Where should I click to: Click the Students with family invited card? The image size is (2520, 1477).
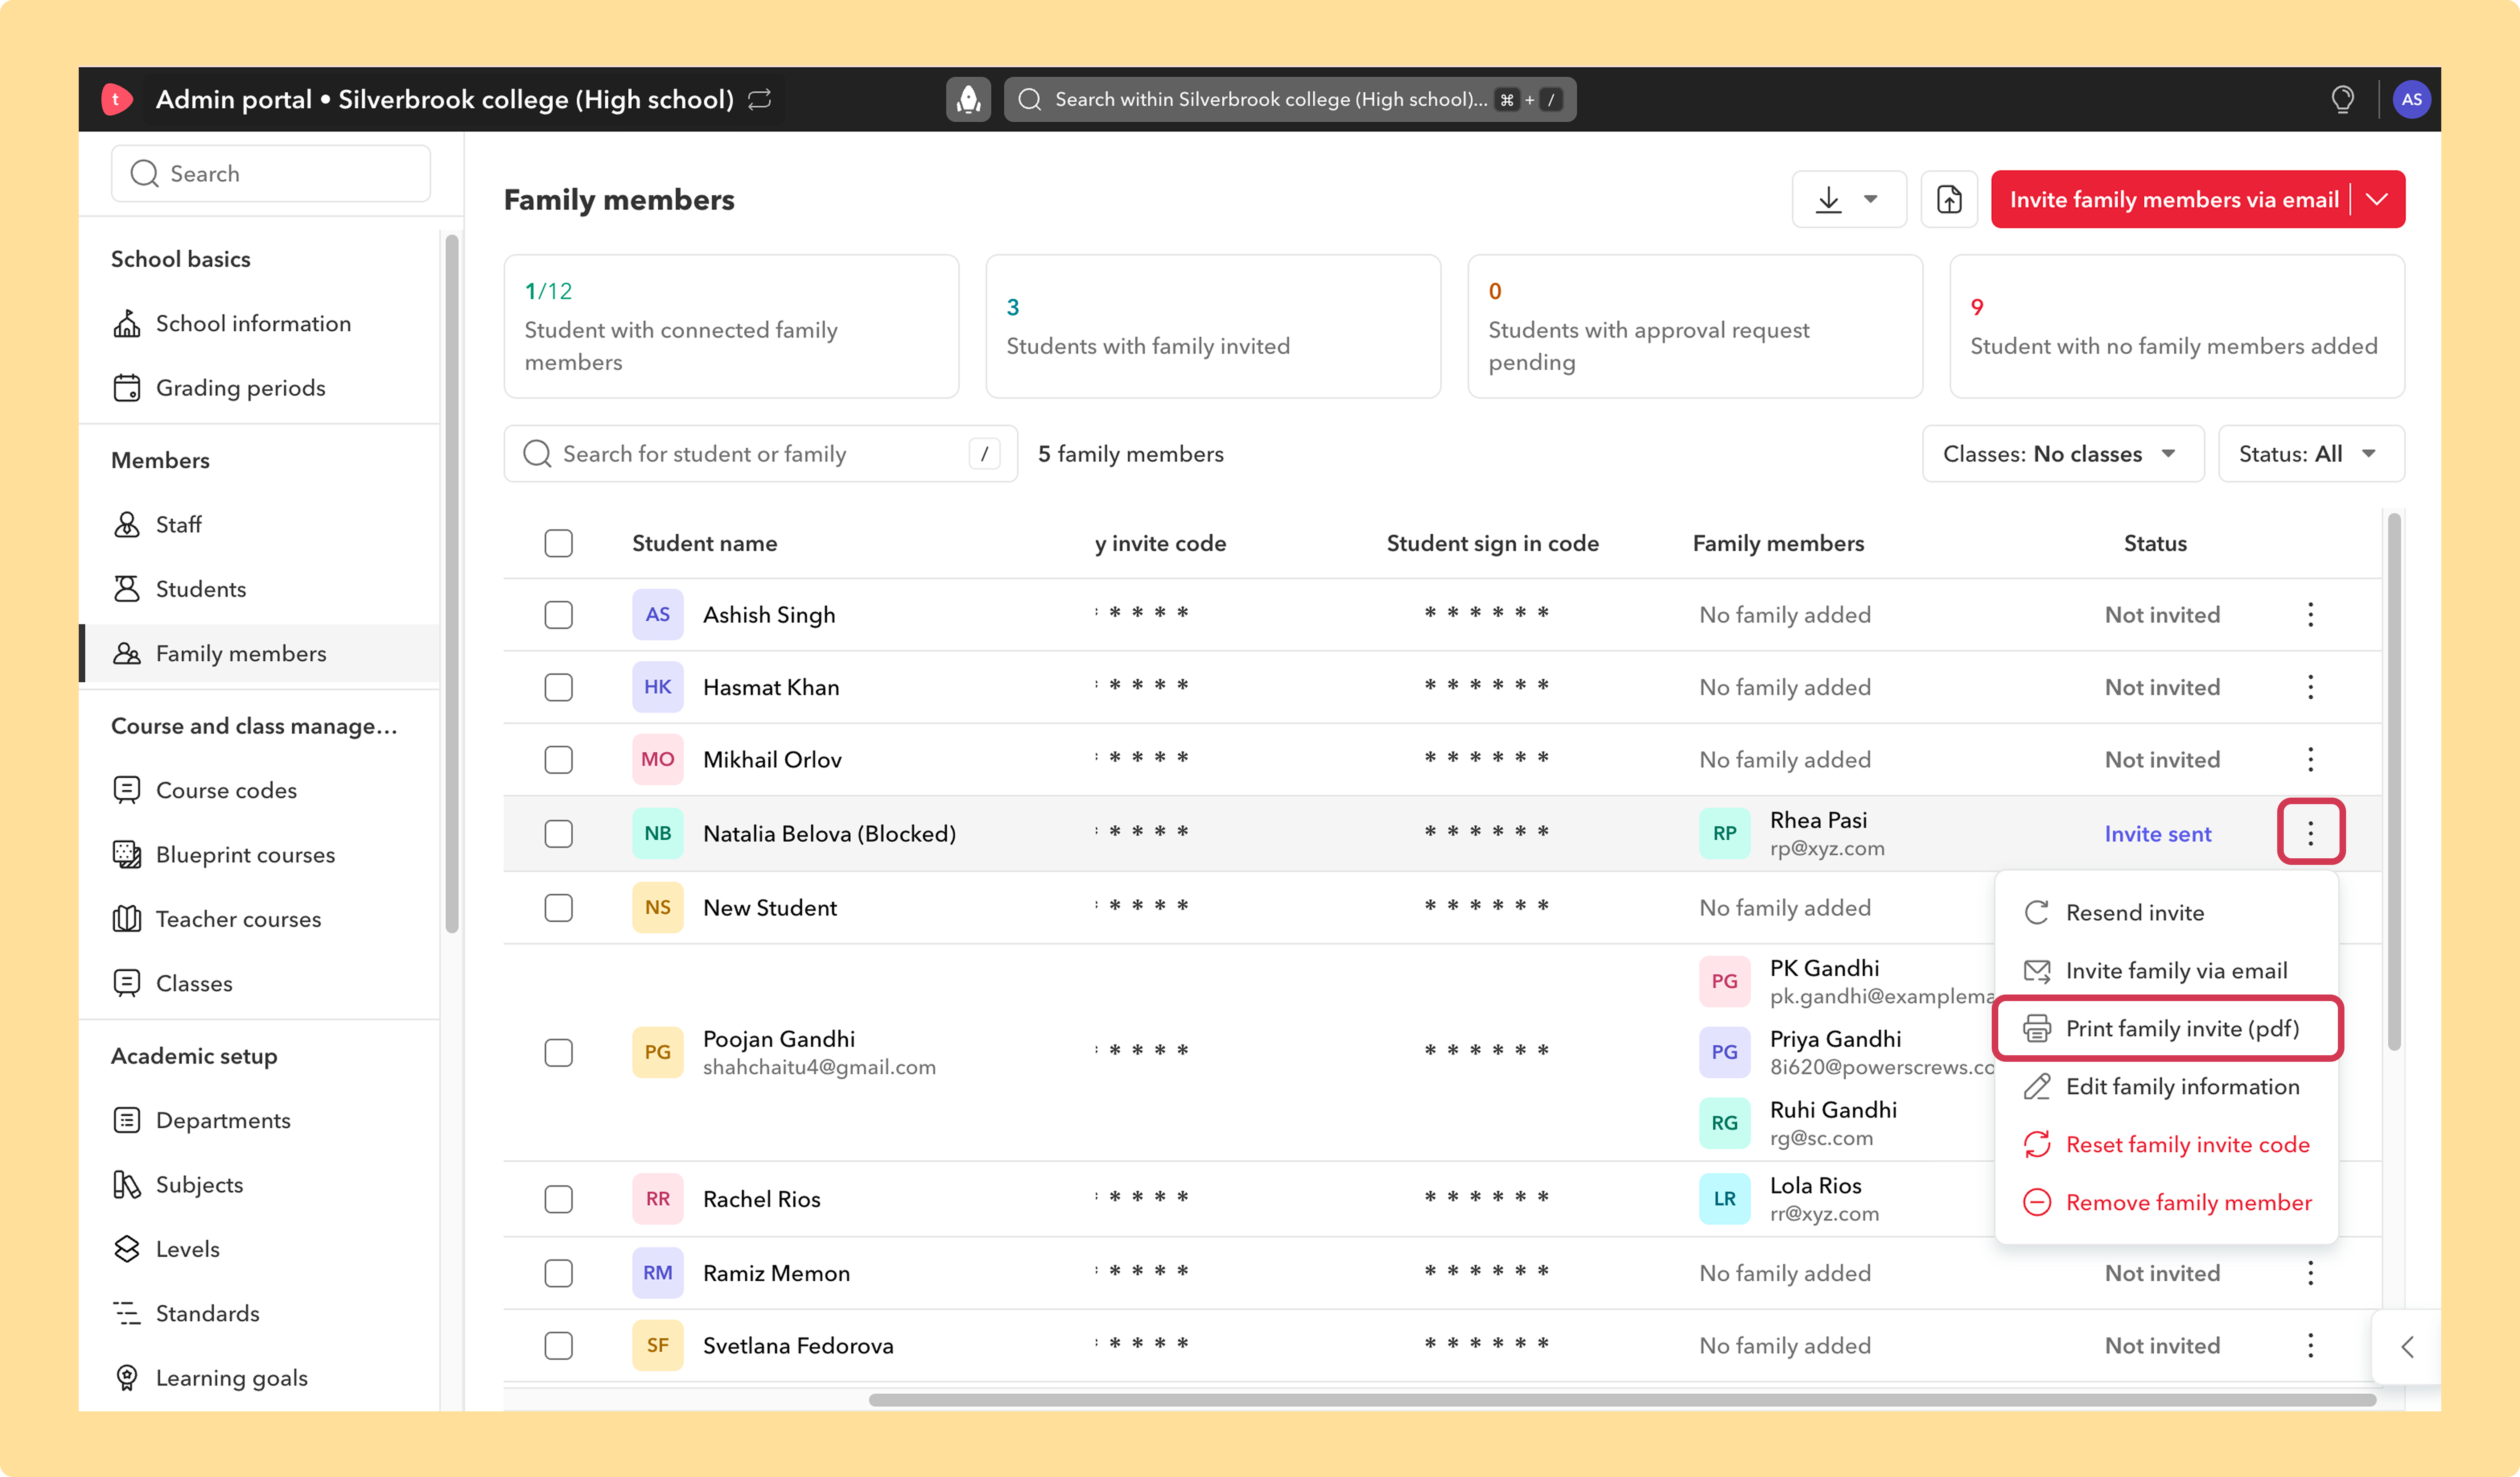[1213, 326]
